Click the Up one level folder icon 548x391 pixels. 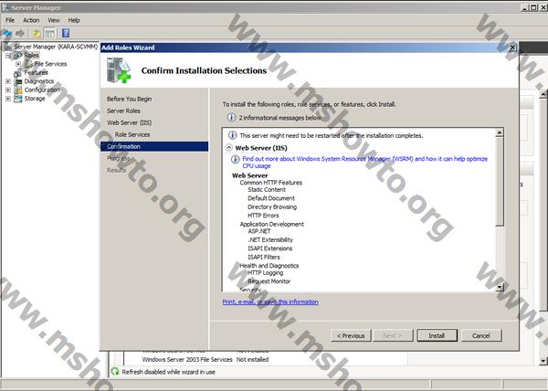pos(37,34)
